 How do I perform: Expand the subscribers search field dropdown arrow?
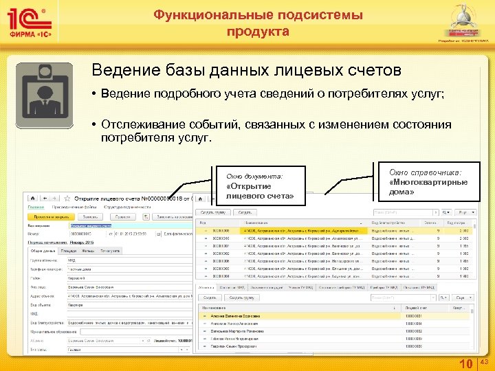click(x=433, y=297)
